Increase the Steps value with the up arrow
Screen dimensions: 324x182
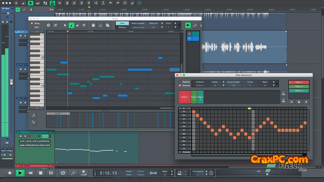point(223,82)
